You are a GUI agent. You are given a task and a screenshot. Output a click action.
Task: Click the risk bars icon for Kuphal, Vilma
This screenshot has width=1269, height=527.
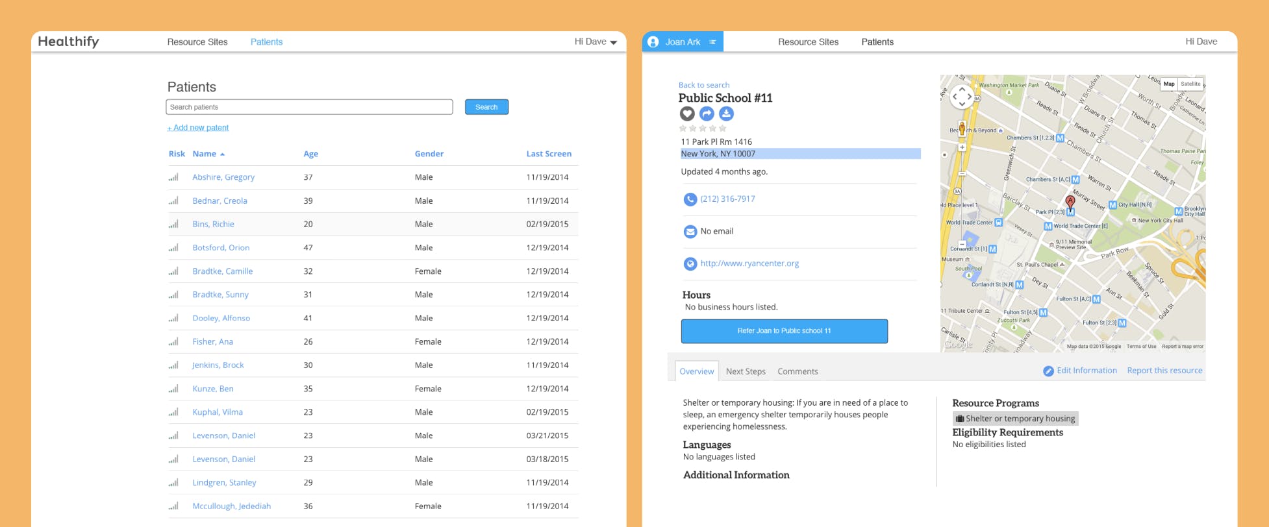click(173, 412)
